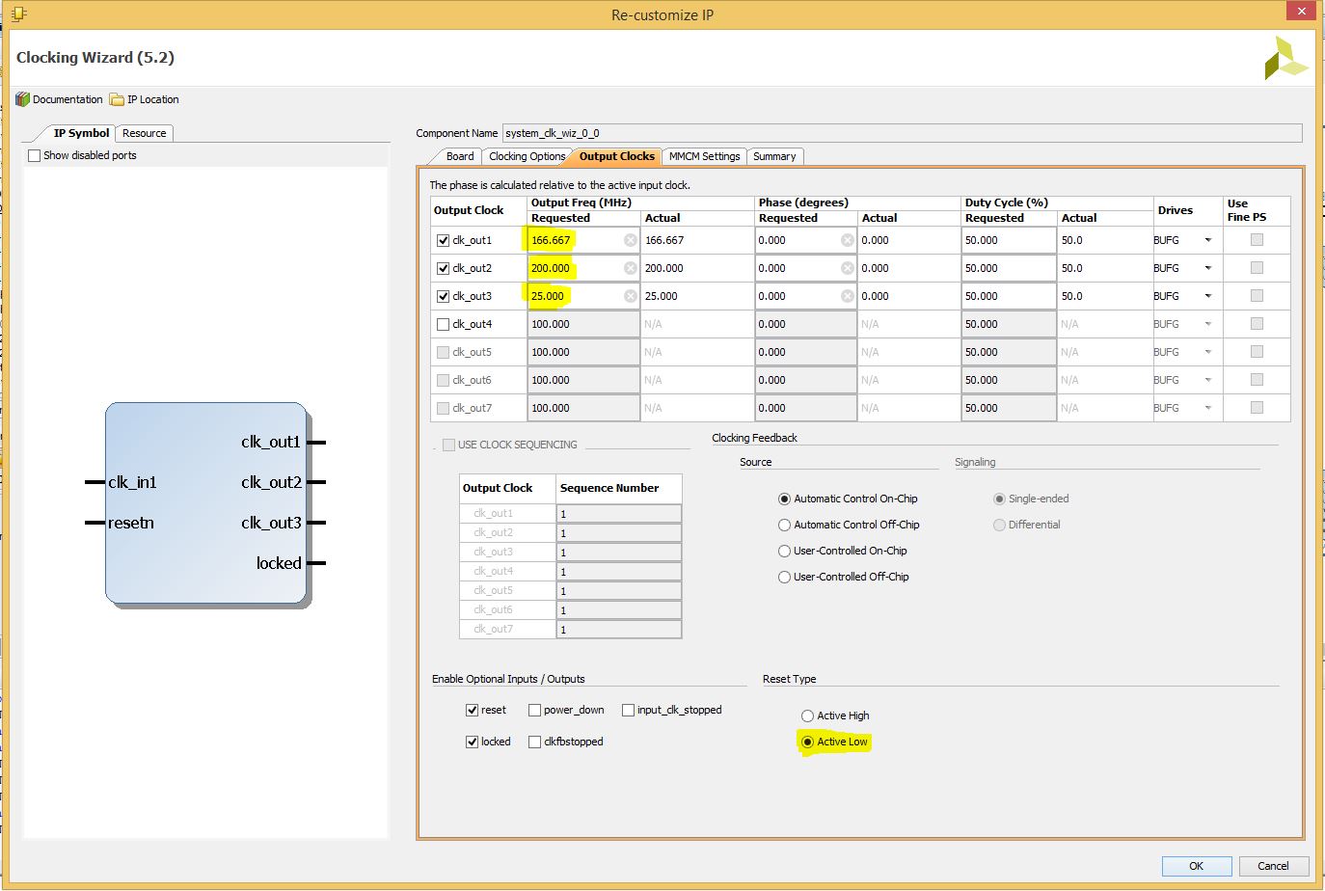Click the clk_out2 actual frequency 200.000 cell

pos(697,268)
